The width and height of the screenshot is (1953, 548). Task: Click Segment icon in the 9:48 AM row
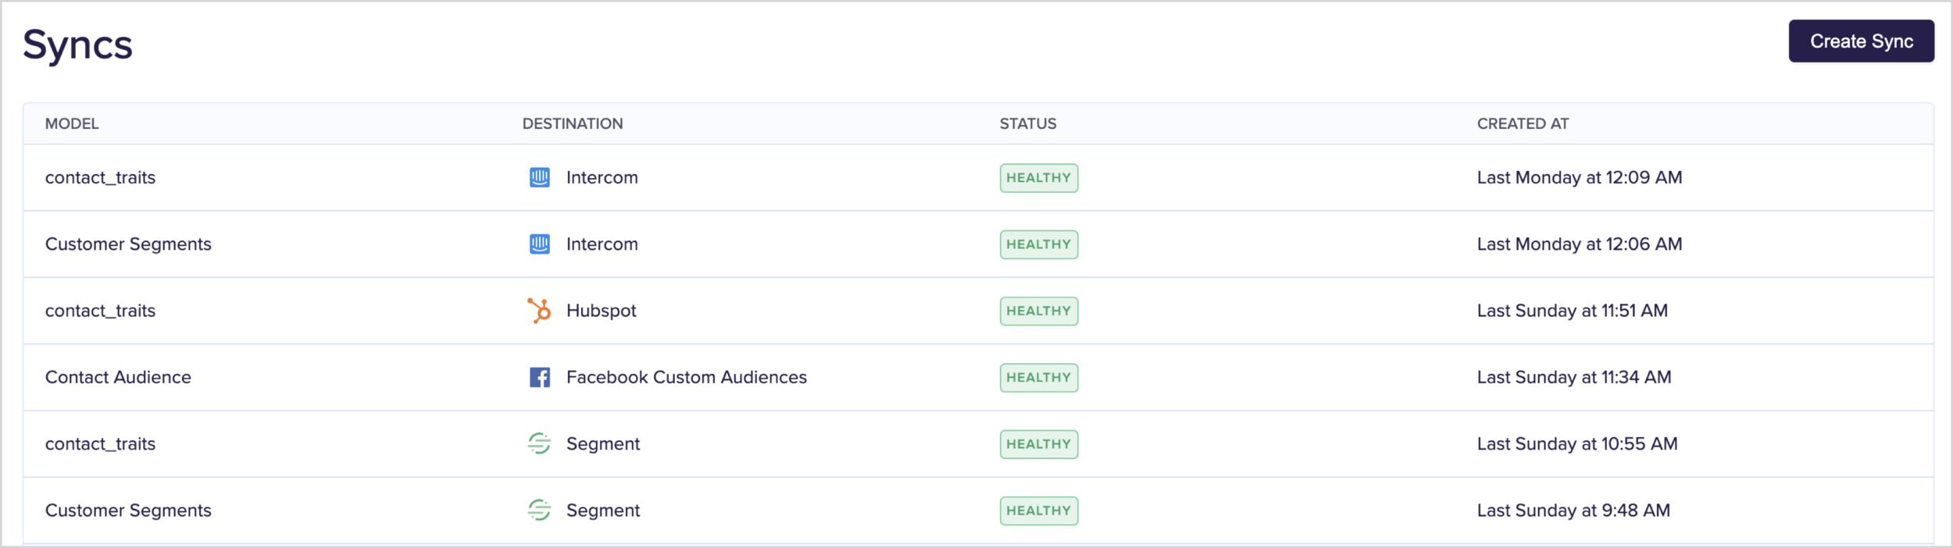tap(539, 511)
